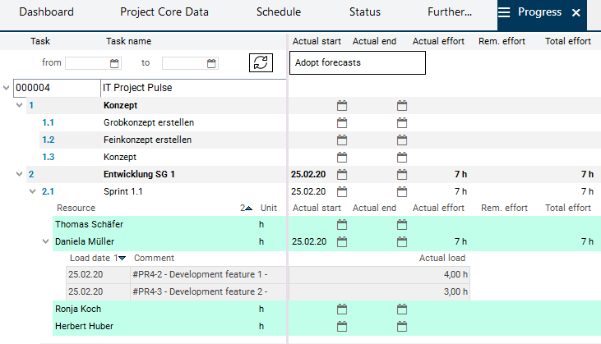Collapse Daniela Müller's load details
This screenshot has width=601, height=344.
pyautogui.click(x=45, y=241)
